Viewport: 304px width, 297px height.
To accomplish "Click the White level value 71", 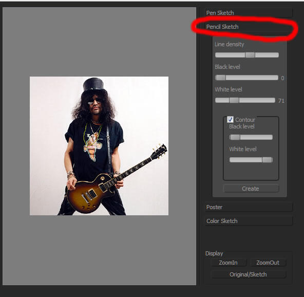I will coord(281,101).
